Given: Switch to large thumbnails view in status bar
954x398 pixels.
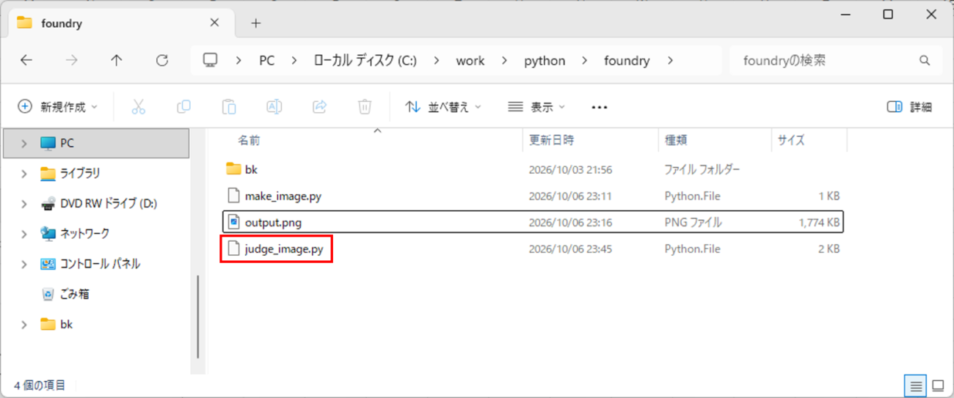Looking at the screenshot, I should [x=938, y=385].
